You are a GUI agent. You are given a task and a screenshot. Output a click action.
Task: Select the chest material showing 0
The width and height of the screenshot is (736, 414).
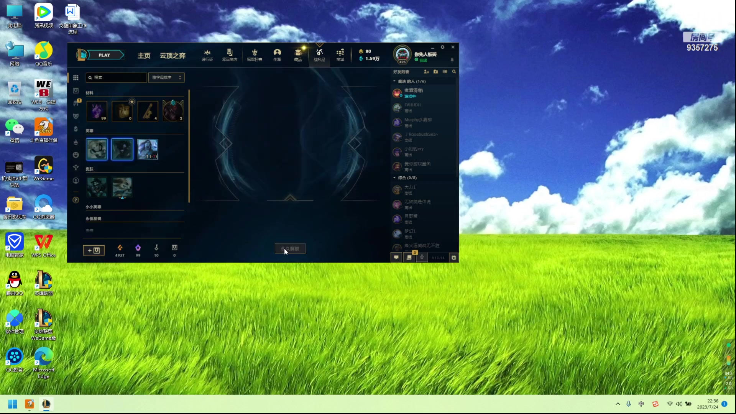pos(122,111)
